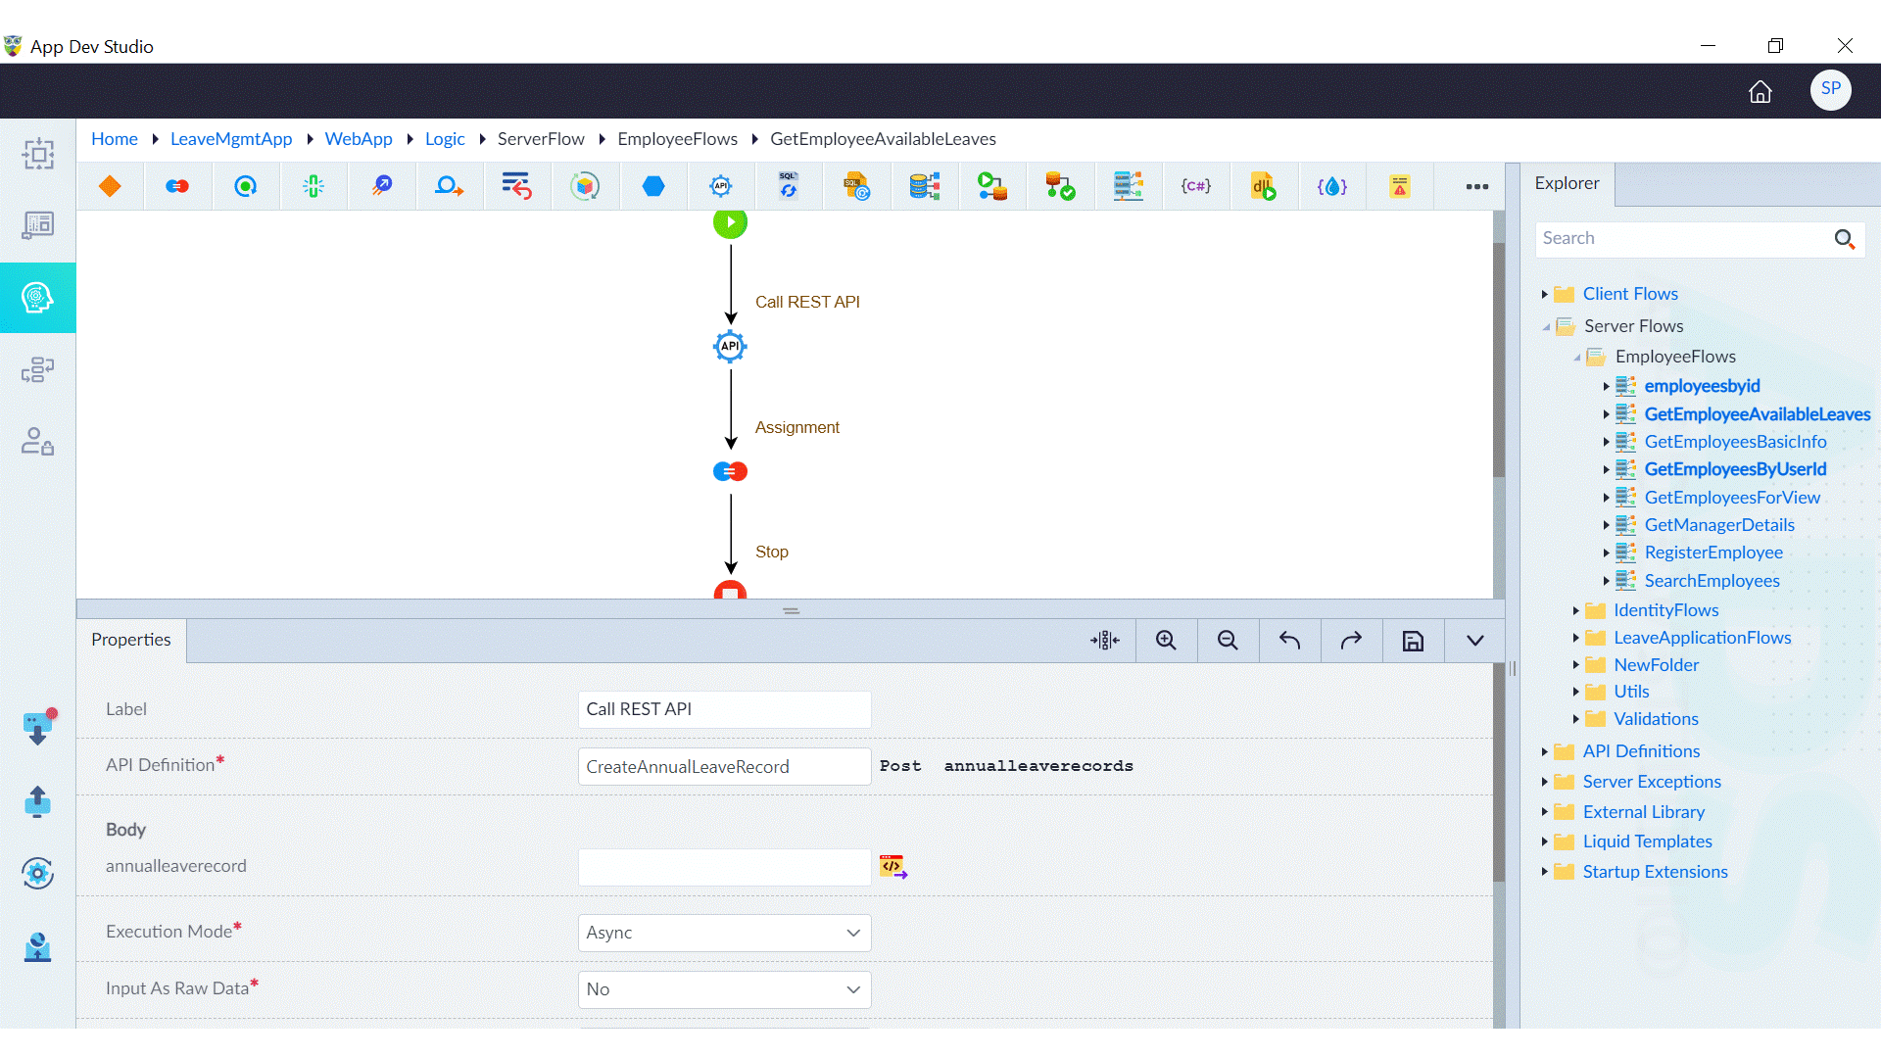Screen dimensions: 1881x1058
Task: Select the loop-with-arrow tool
Action: 450,186
